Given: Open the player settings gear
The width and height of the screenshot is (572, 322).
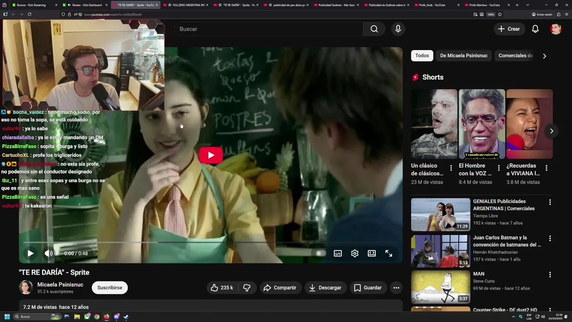Looking at the screenshot, I should (355, 253).
